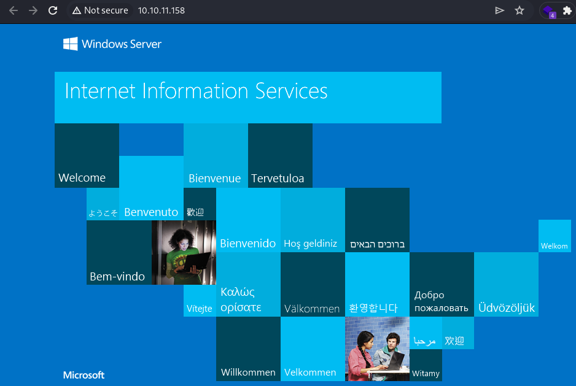Screen dimensions: 576x386
Task: Open the purple extension icon with badge 4
Action: click(549, 11)
